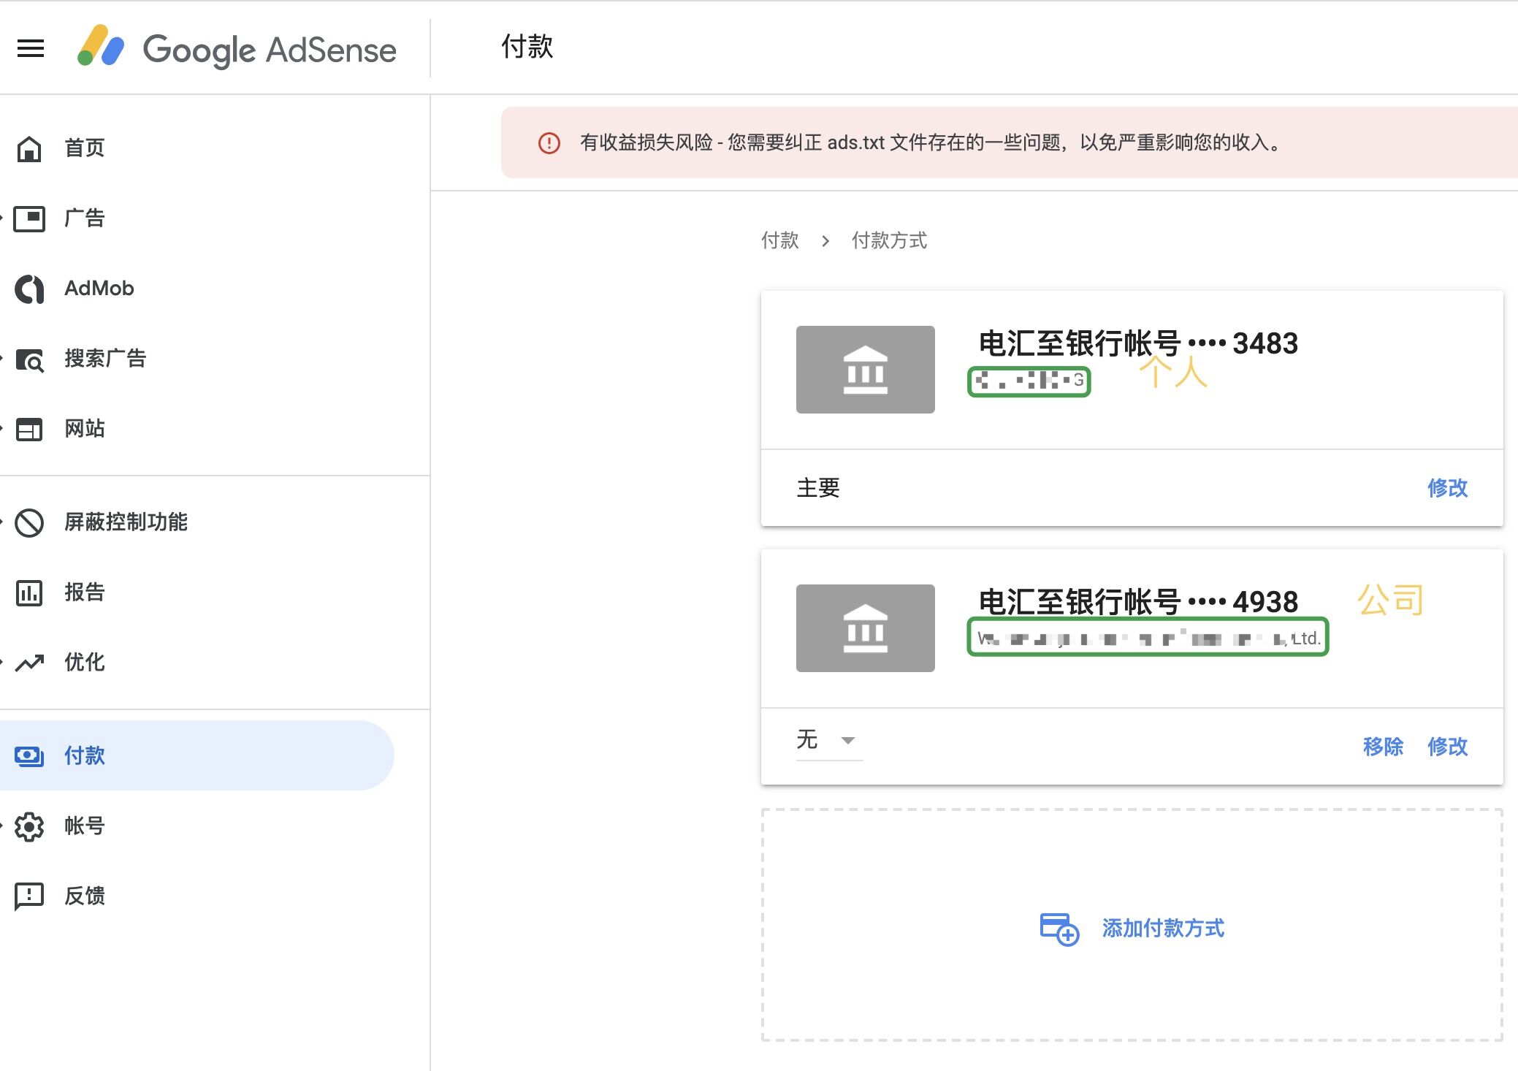Screen dimensions: 1518x1071
Task: Click 付款方式 in the breadcrumb
Action: pos(889,240)
